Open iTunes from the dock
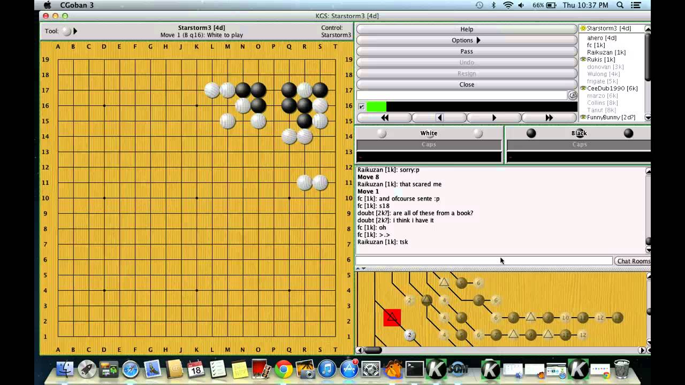The width and height of the screenshot is (685, 385). pos(327,369)
